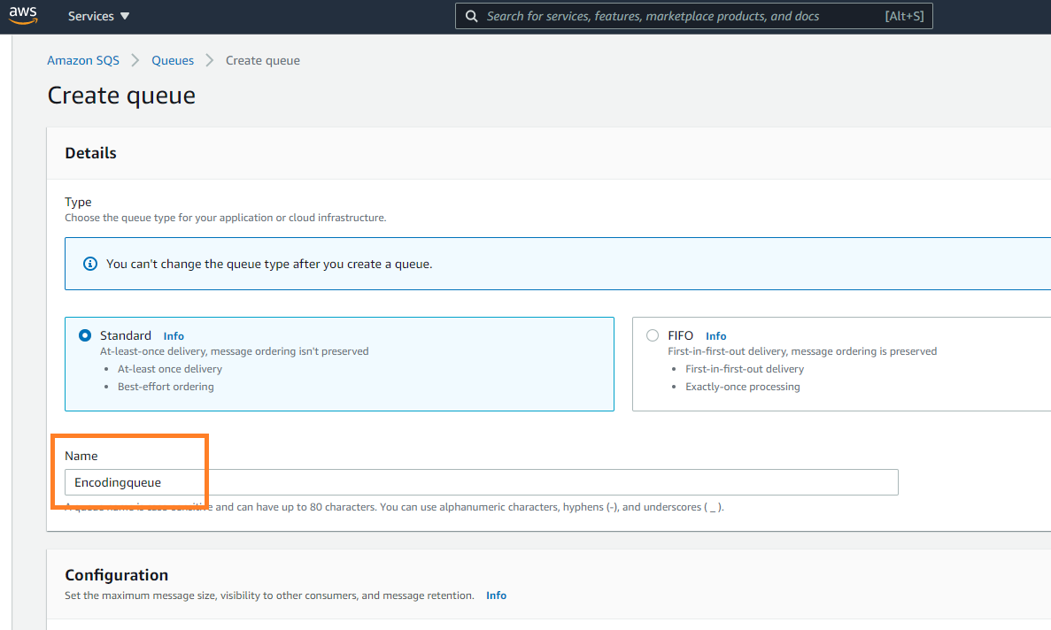This screenshot has height=630, width=1051.
Task: Click the Info link beside Standard
Action: point(174,334)
